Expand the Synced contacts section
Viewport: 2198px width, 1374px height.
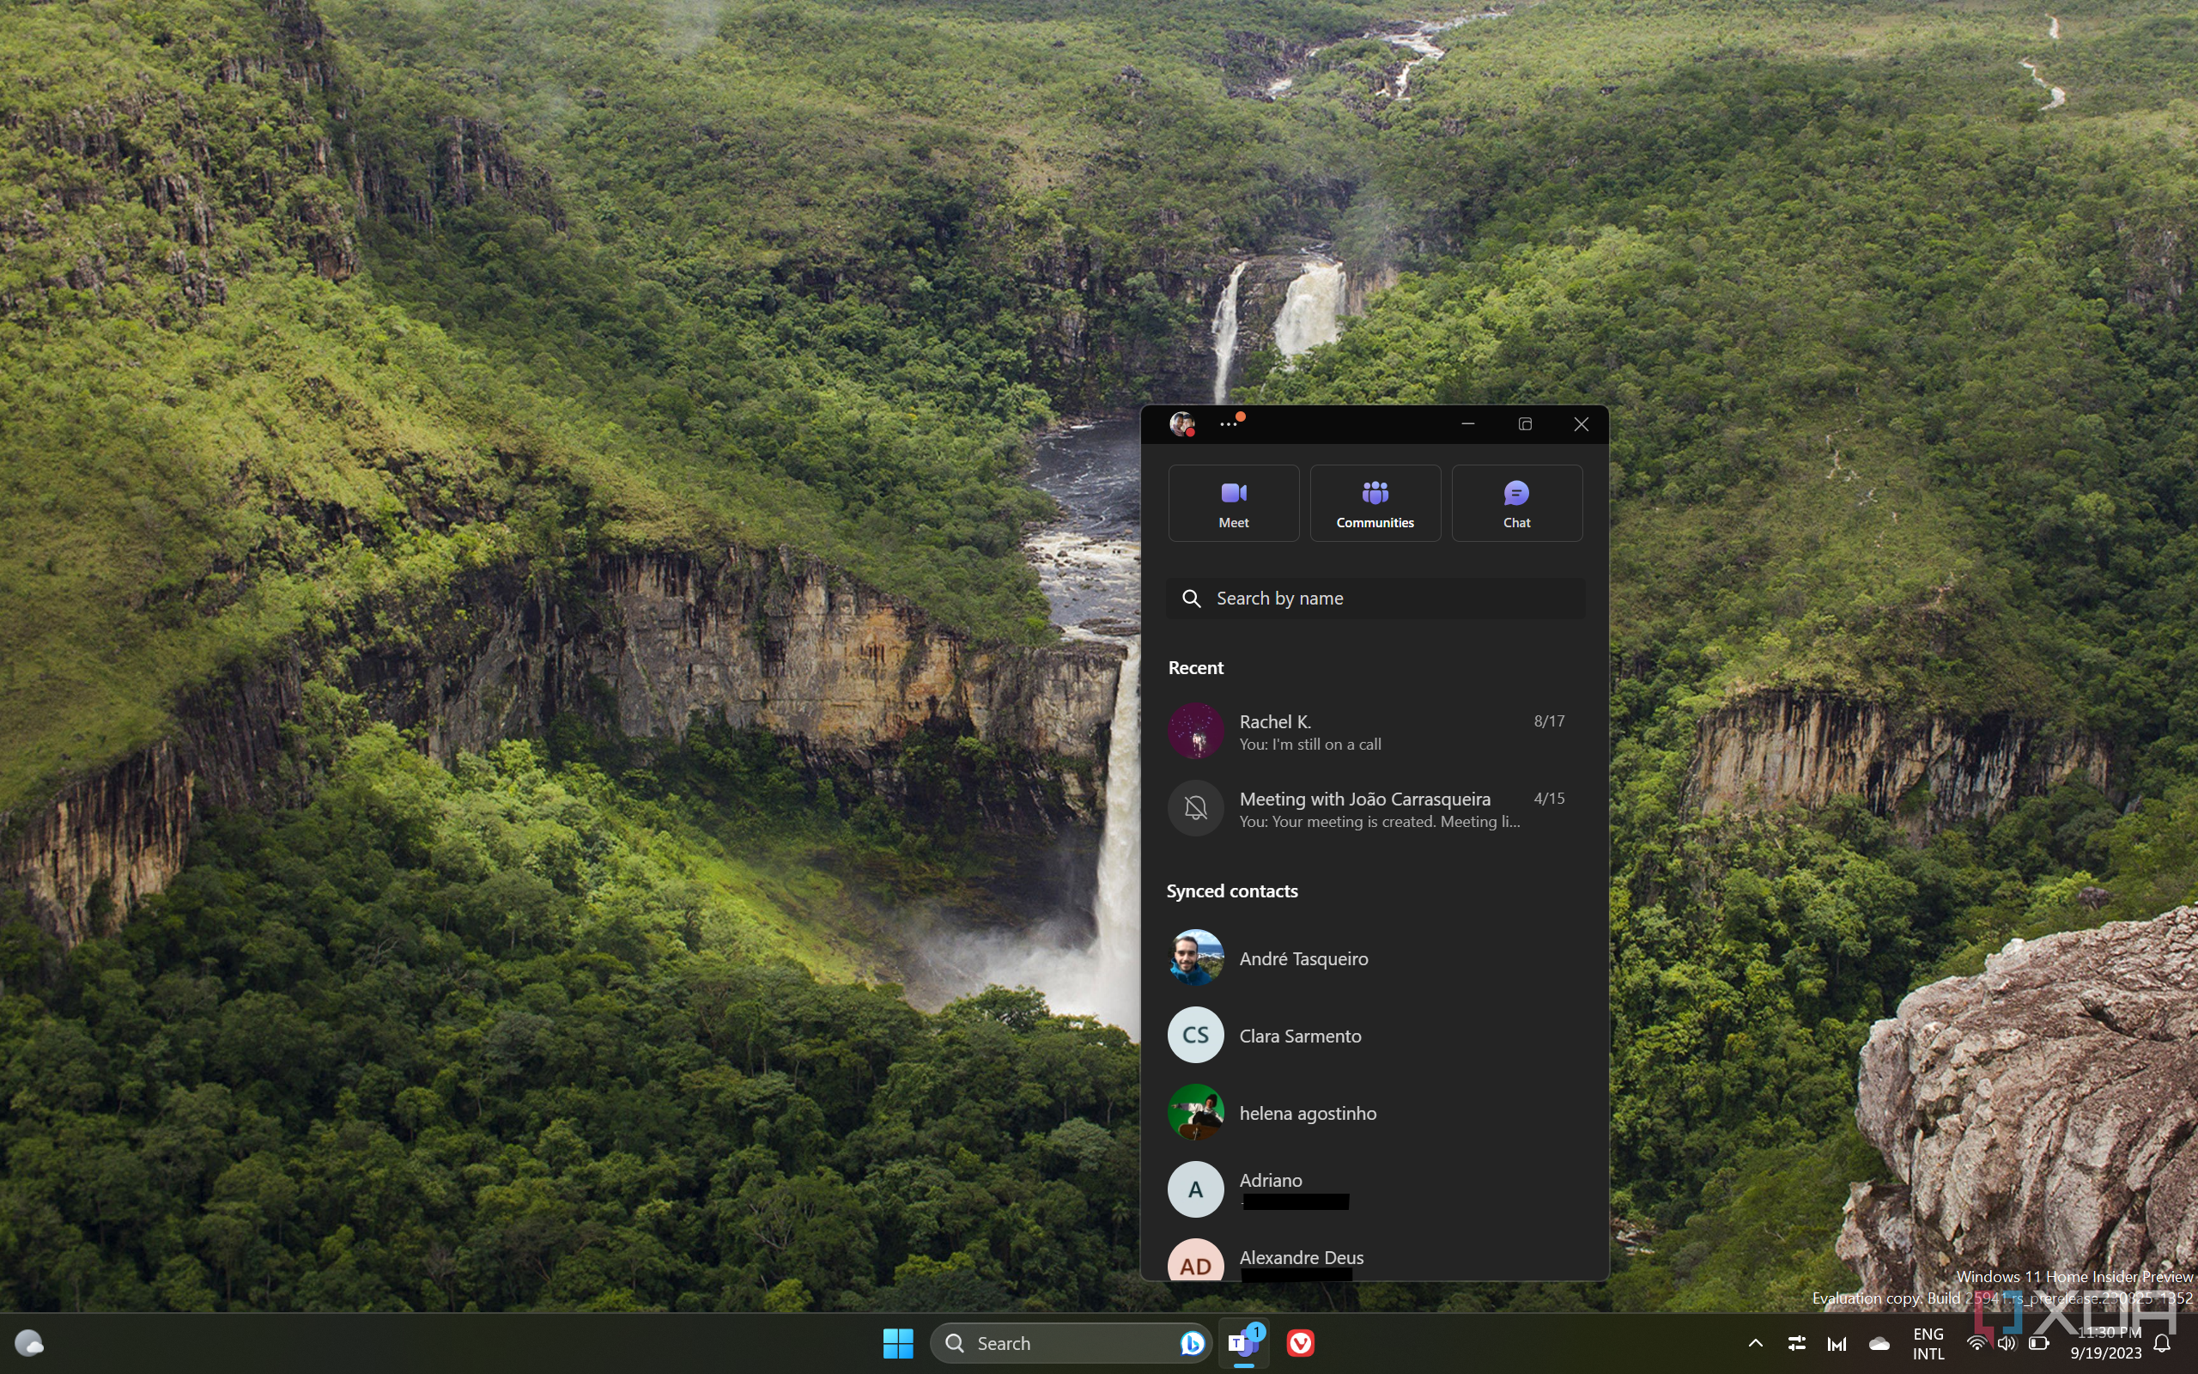tap(1235, 890)
